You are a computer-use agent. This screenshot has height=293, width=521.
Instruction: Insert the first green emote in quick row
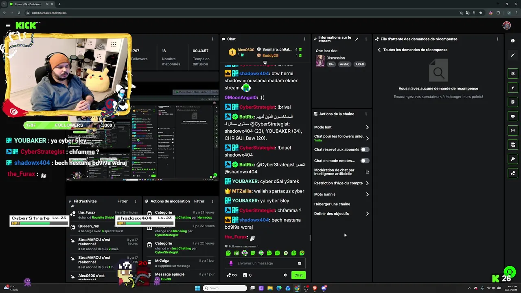228,253
